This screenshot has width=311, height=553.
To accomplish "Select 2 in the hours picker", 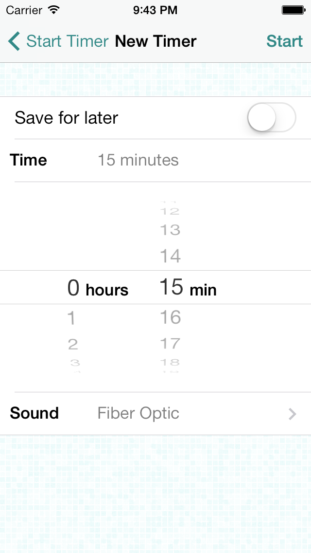I will (72, 344).
